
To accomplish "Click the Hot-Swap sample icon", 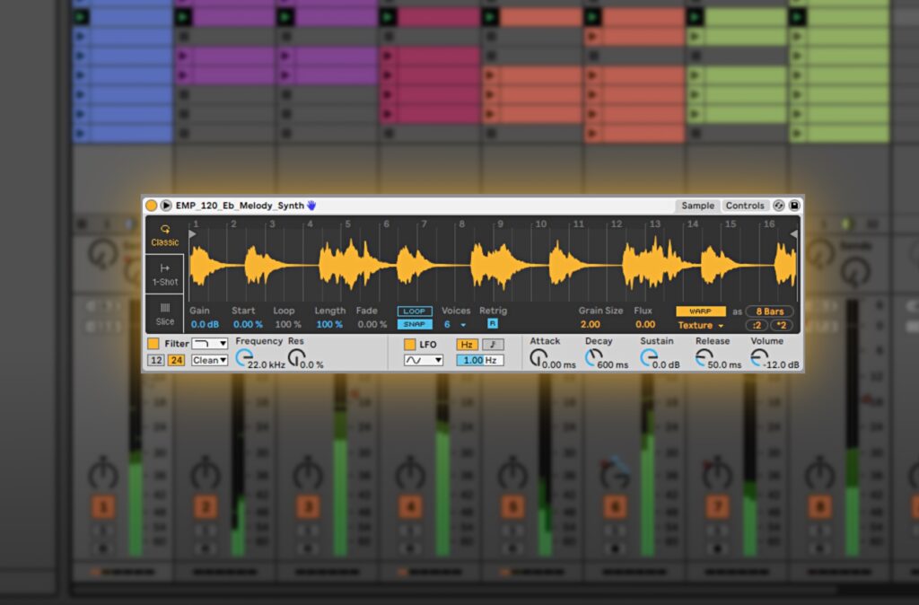I will click(x=779, y=206).
